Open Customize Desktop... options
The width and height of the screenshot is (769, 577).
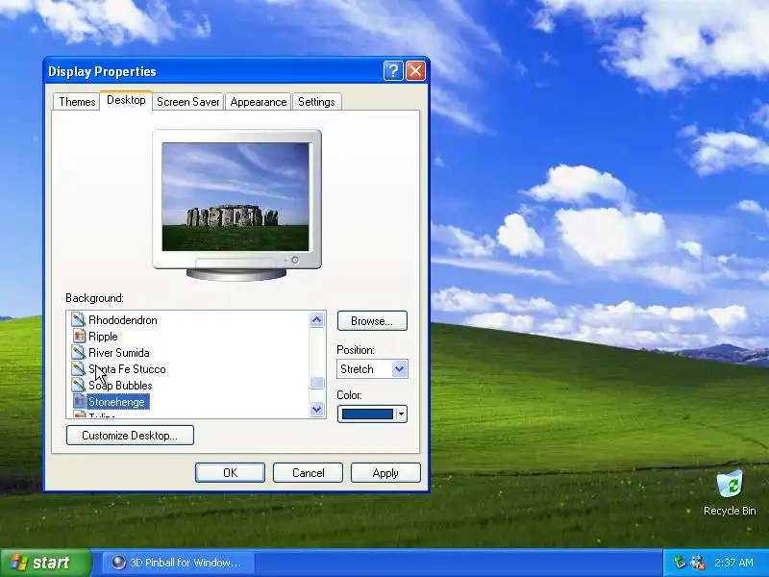click(130, 436)
